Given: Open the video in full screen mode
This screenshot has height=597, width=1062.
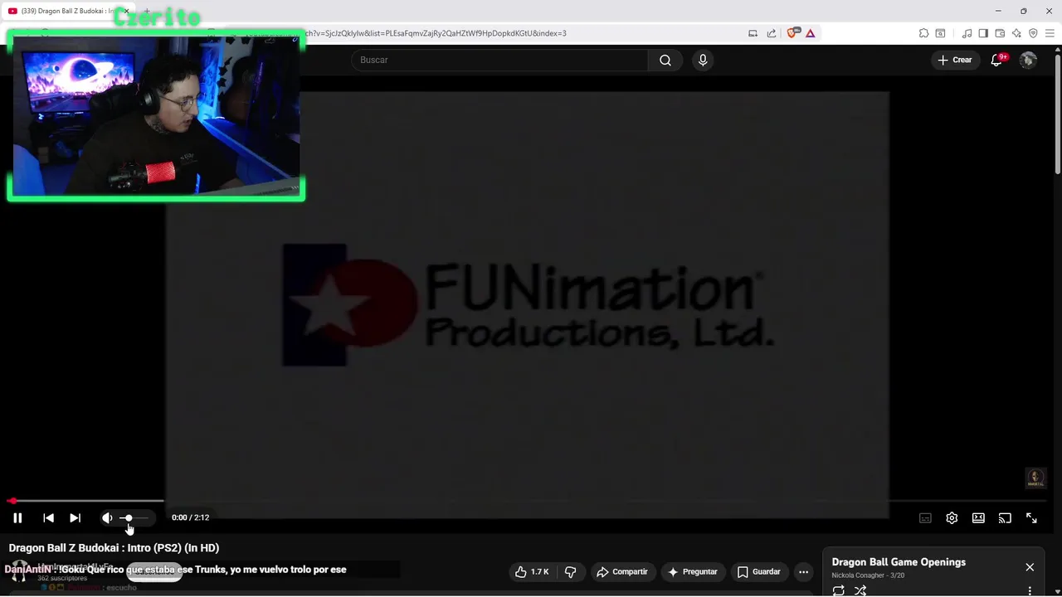Looking at the screenshot, I should pos(1031,518).
